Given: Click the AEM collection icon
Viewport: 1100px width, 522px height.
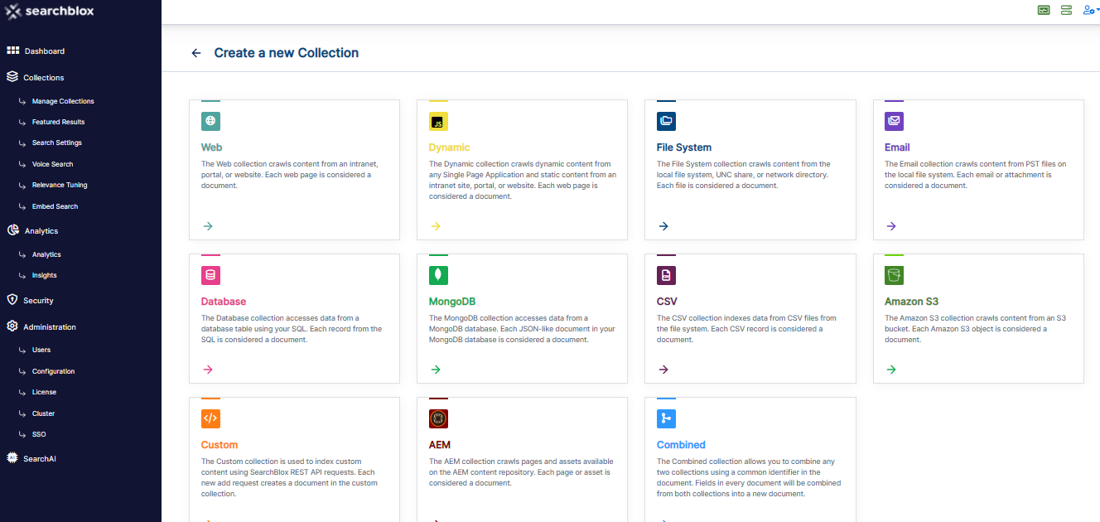Looking at the screenshot, I should point(438,418).
